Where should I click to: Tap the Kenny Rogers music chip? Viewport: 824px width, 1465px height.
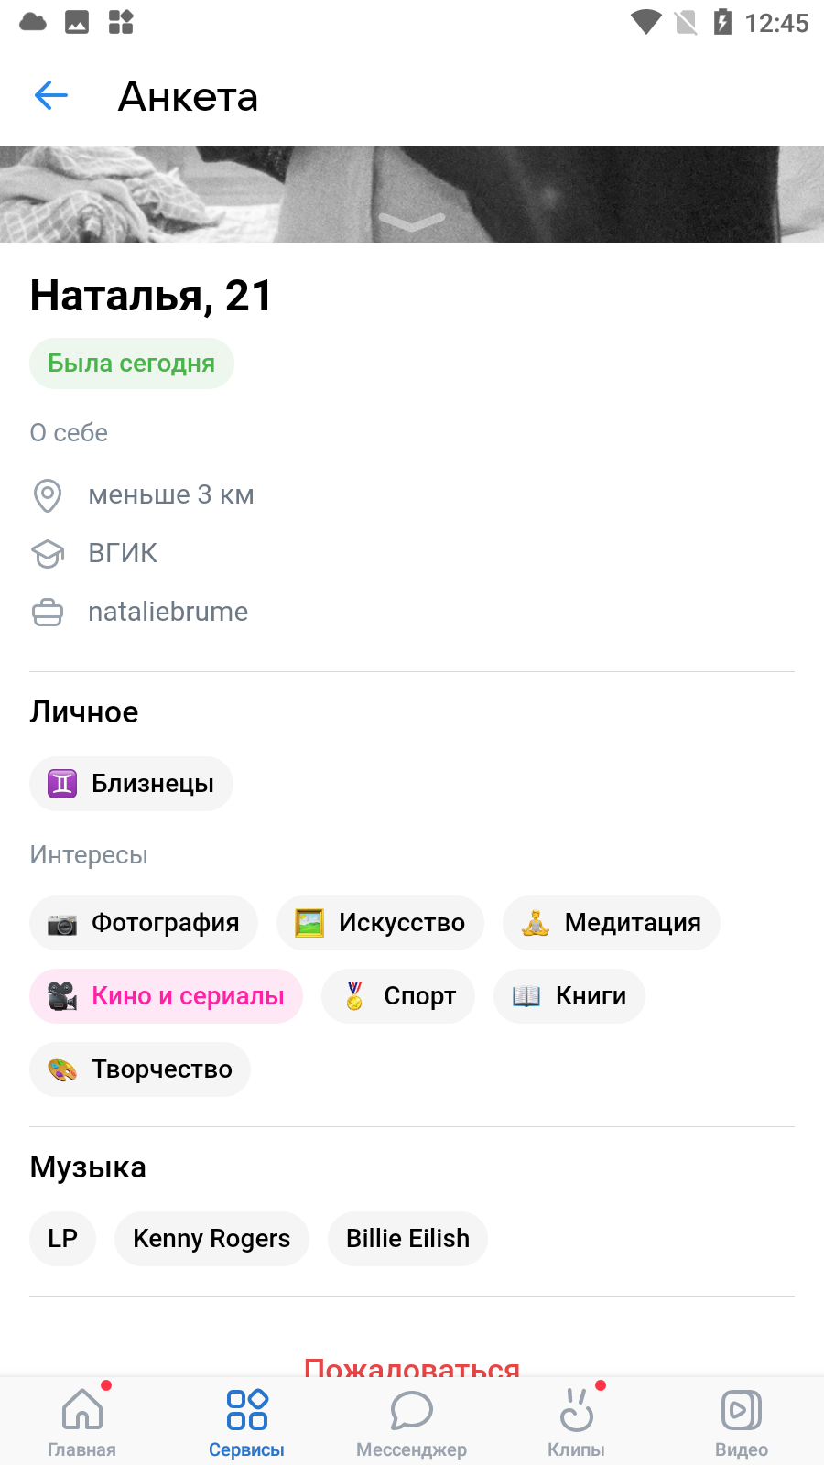(x=211, y=1239)
